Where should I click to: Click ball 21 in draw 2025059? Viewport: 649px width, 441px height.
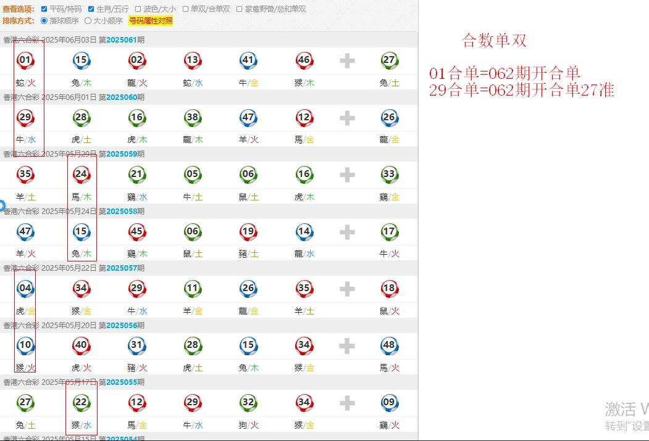(137, 175)
